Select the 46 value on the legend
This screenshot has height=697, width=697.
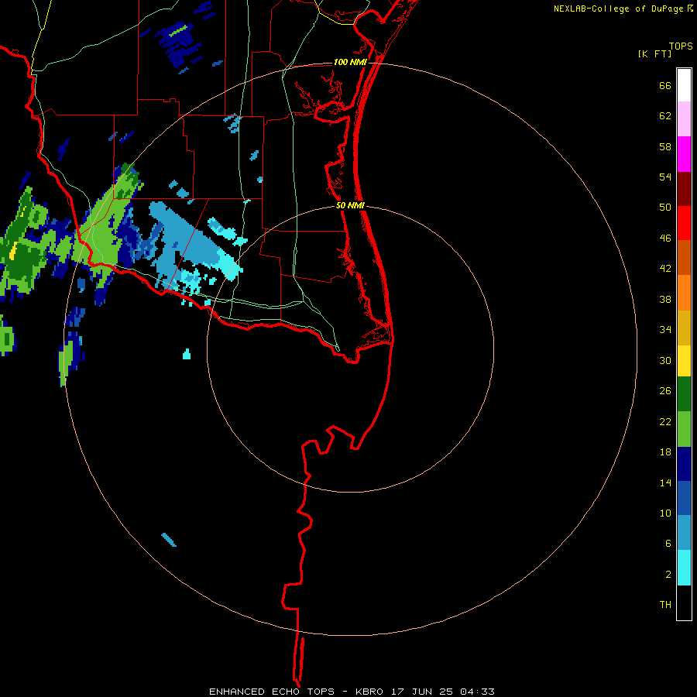point(665,239)
